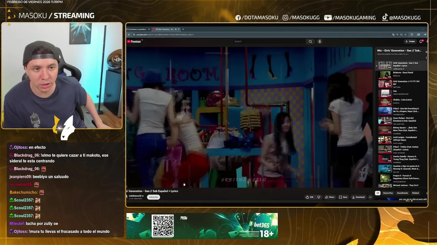Switch to the Girls' Generation browser tab
Screen dimensions: 437x245
(166, 29)
